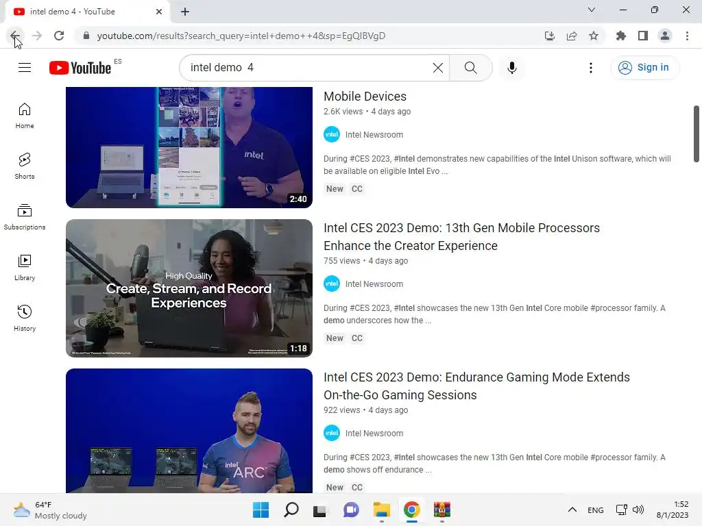Open the YouTube hamburger guide menu
The height and width of the screenshot is (526, 702).
click(x=25, y=68)
